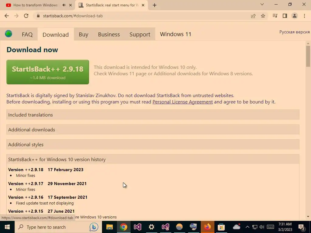Open Microsoft Store from the taskbar
Image resolution: width=311 pixels, height=233 pixels.
click(221, 227)
